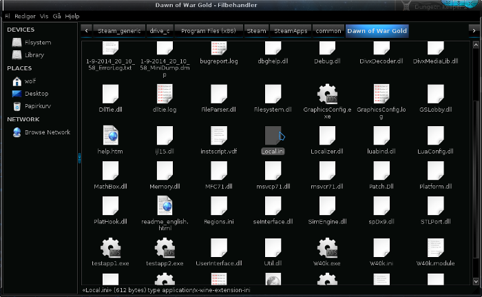Select DllTie.dll file icon
482x297 pixels.
[x=110, y=94]
